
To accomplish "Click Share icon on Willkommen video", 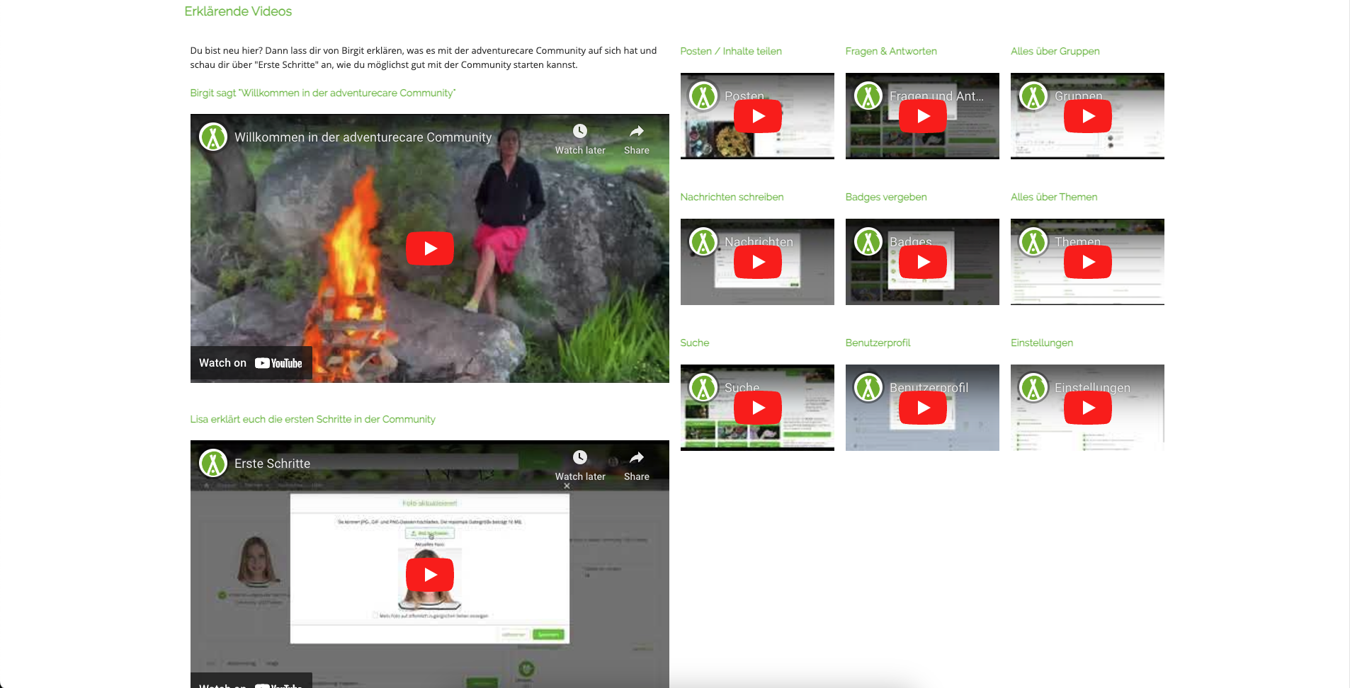I will pyautogui.click(x=636, y=132).
